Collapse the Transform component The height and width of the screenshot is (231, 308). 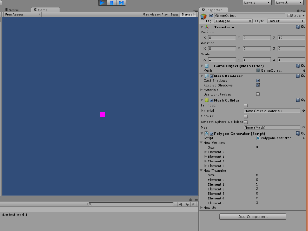click(202, 27)
